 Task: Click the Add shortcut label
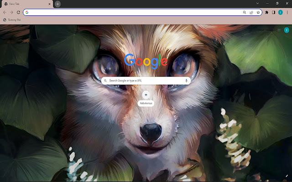coord(146,103)
